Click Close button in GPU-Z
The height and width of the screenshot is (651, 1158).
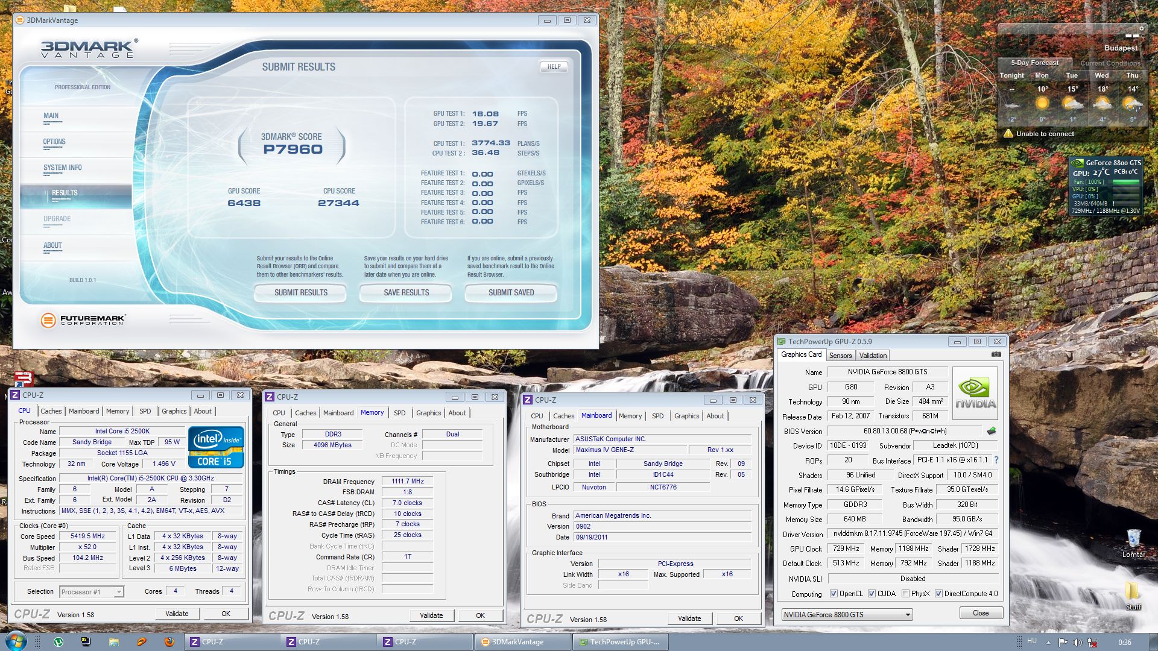point(981,613)
